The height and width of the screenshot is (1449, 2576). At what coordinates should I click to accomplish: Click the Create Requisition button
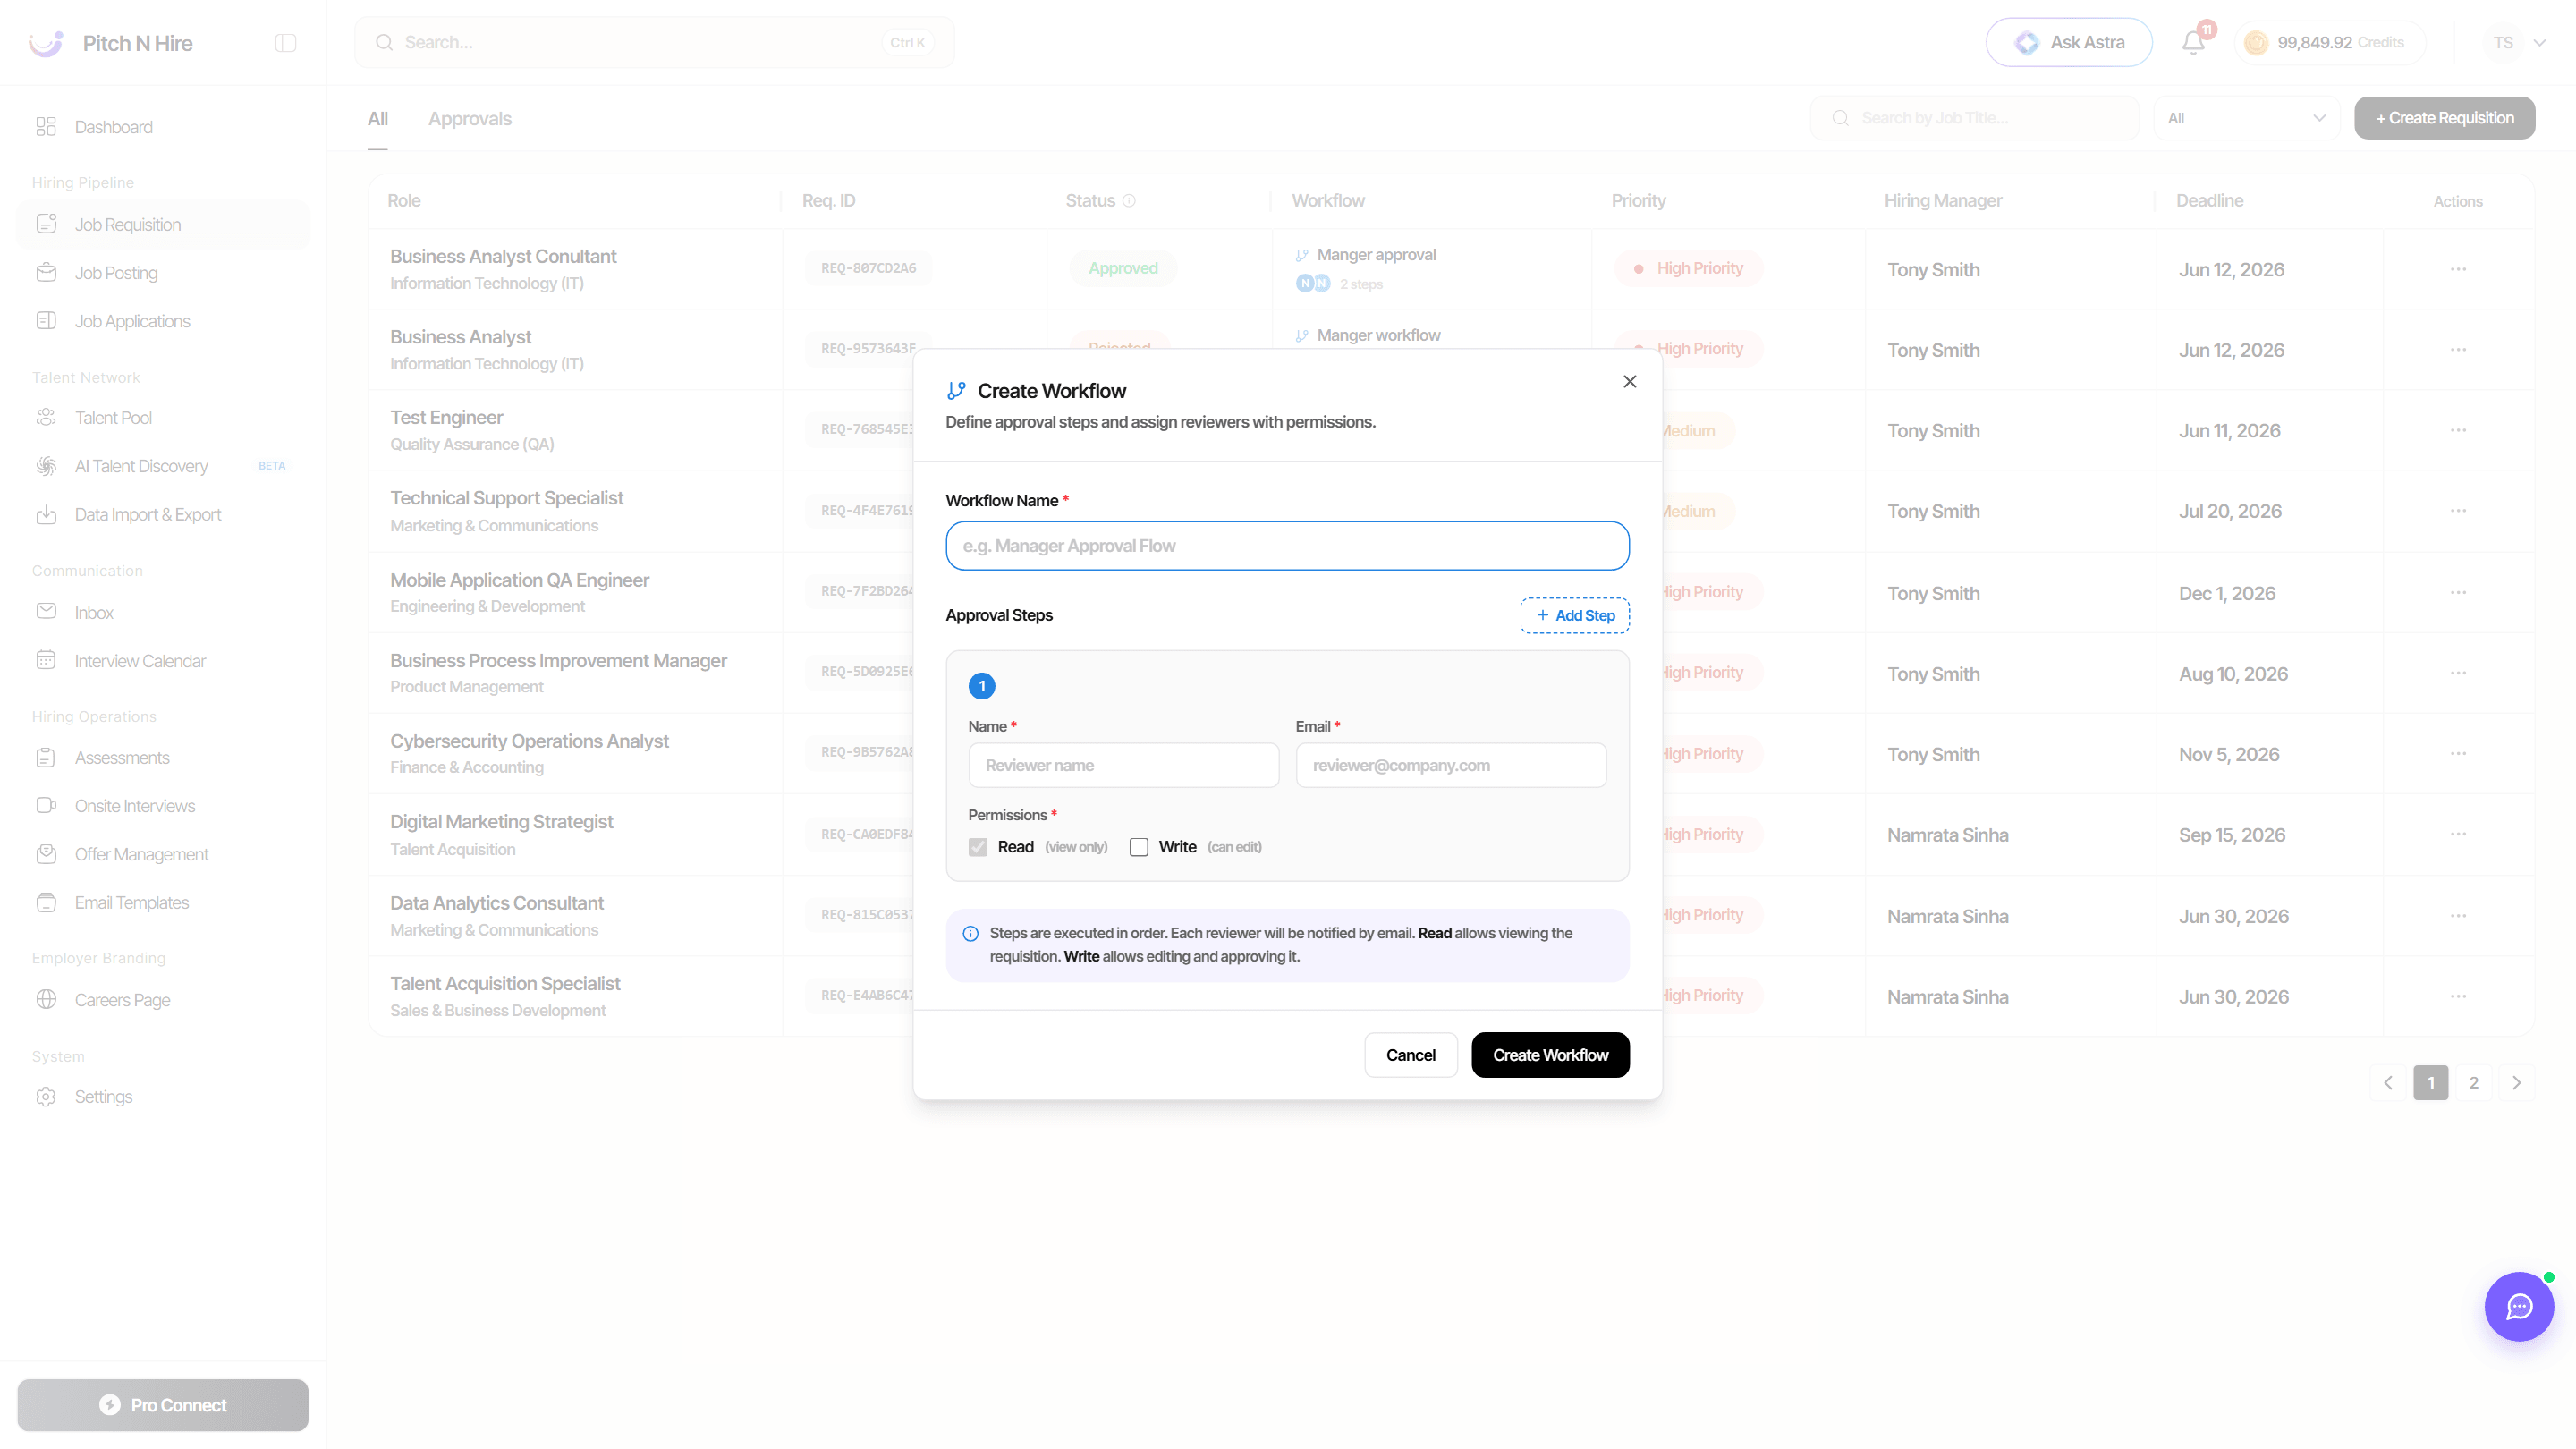[x=2444, y=118]
